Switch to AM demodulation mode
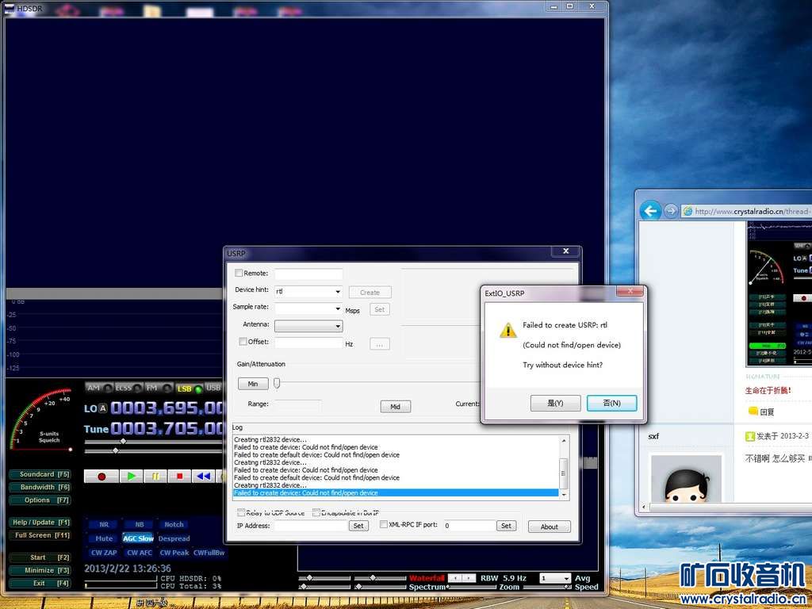This screenshot has width=812, height=609. [x=94, y=388]
